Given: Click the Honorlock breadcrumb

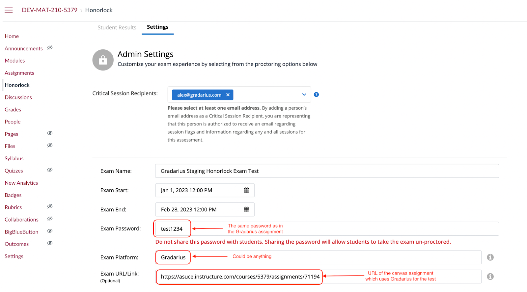Looking at the screenshot, I should [99, 10].
